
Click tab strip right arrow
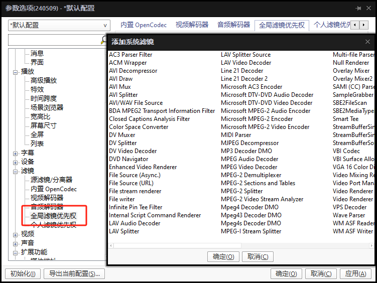pyautogui.click(x=363, y=25)
